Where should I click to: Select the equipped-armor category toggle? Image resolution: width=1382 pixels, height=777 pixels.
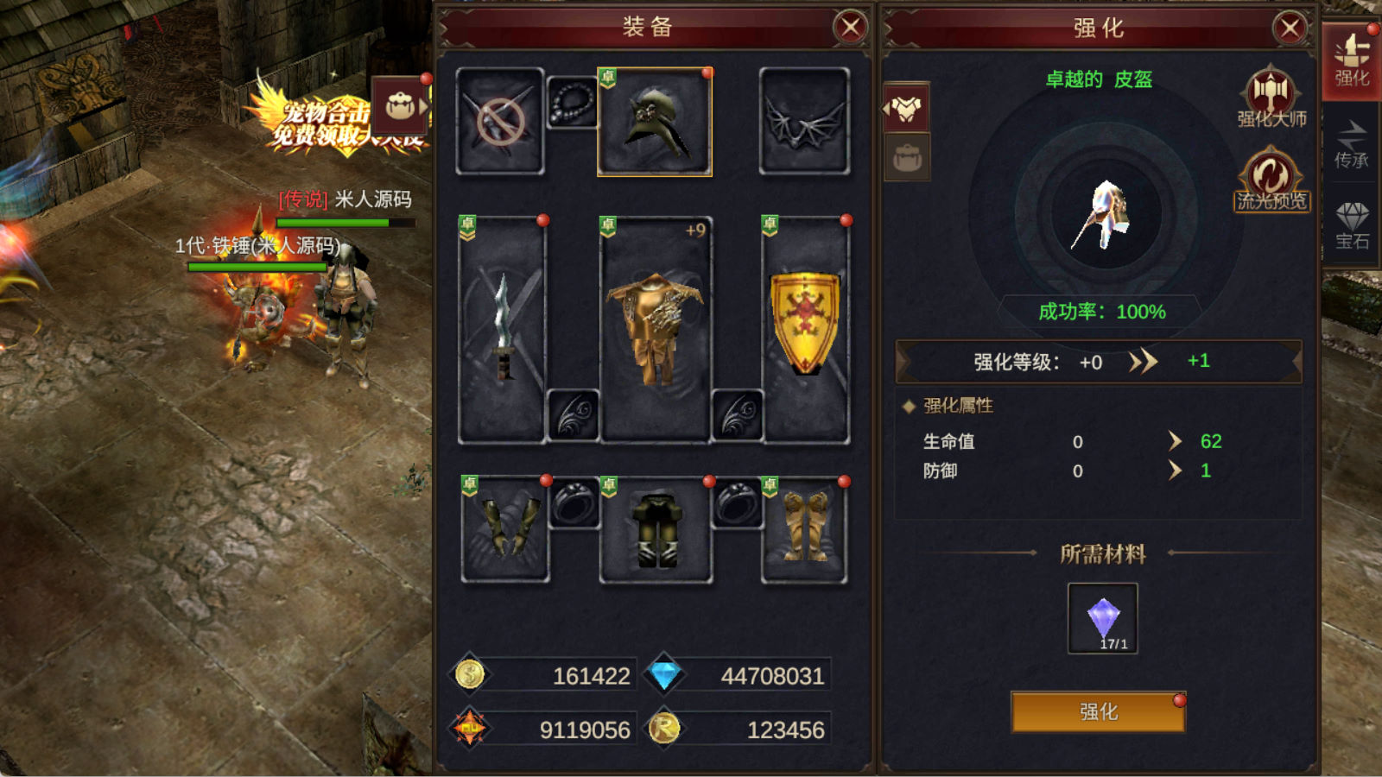(x=906, y=108)
